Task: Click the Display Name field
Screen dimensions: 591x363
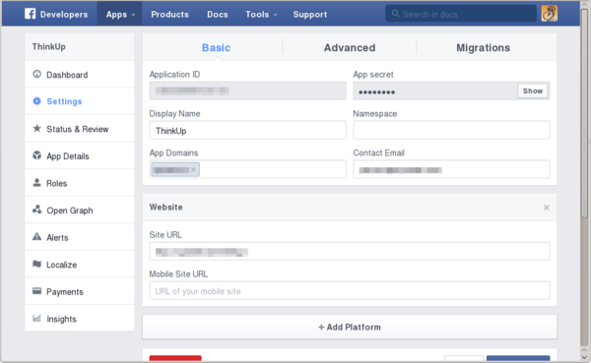Action: (247, 130)
